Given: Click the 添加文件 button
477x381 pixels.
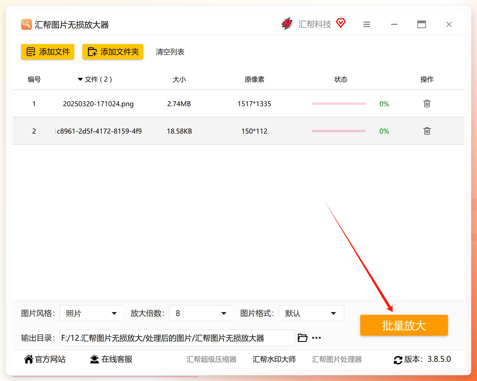Looking at the screenshot, I should click(48, 52).
